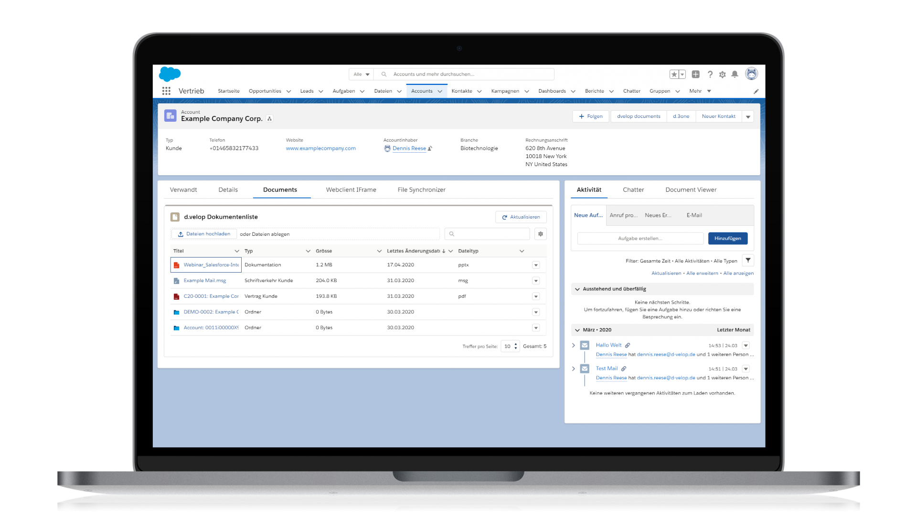Image resolution: width=917 pixels, height=527 pixels.
Task: Click attachment icon beside Test Mail
Action: tap(624, 369)
